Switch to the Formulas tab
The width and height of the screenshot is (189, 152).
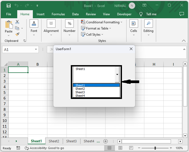tap(58, 14)
